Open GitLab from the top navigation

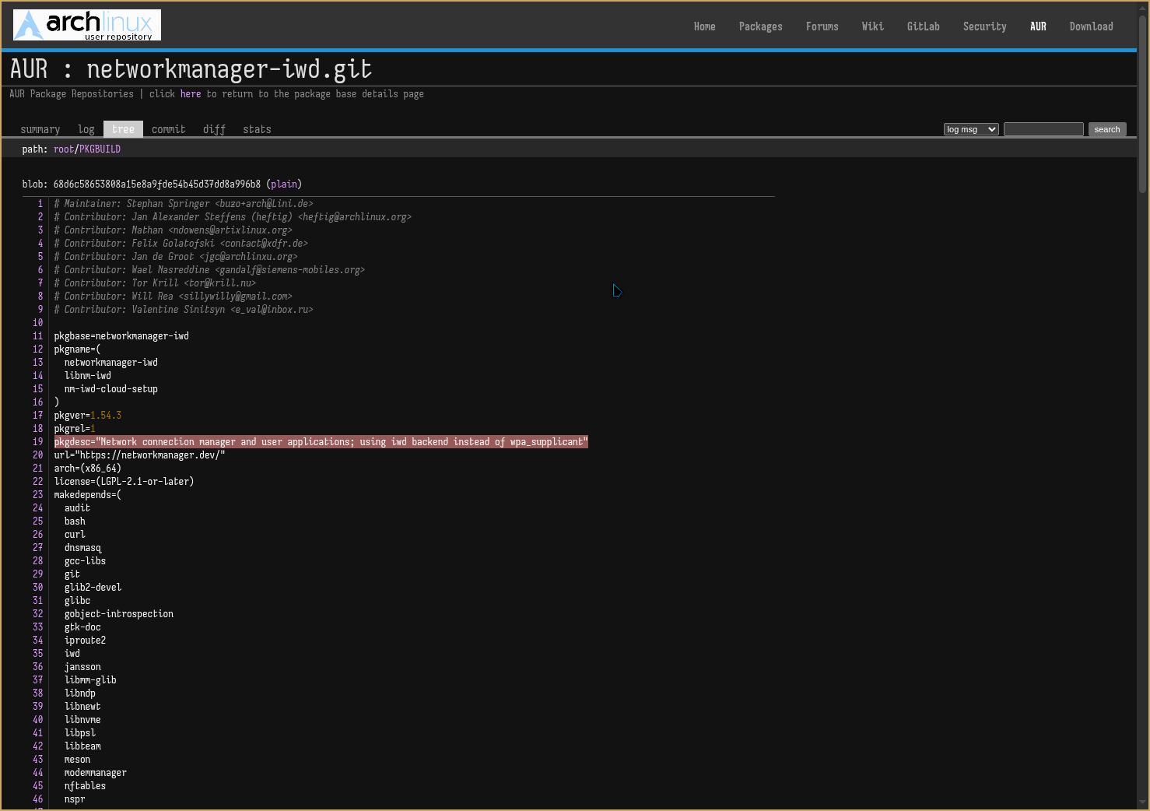[x=923, y=26]
